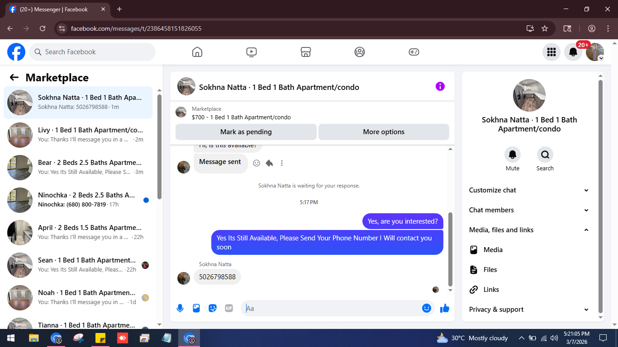Open the Gaming controller icon
The width and height of the screenshot is (618, 347).
click(414, 52)
